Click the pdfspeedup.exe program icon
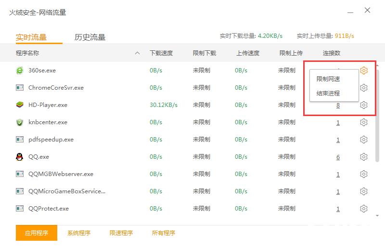This screenshot has height=247, width=385. pyautogui.click(x=20, y=139)
